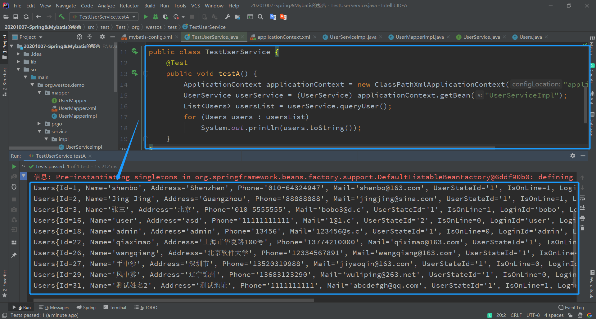Open the VCS menu

pos(196,6)
